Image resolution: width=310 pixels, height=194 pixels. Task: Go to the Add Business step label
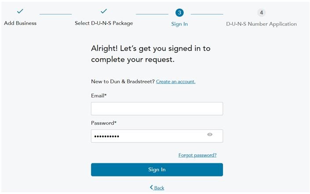(x=20, y=23)
